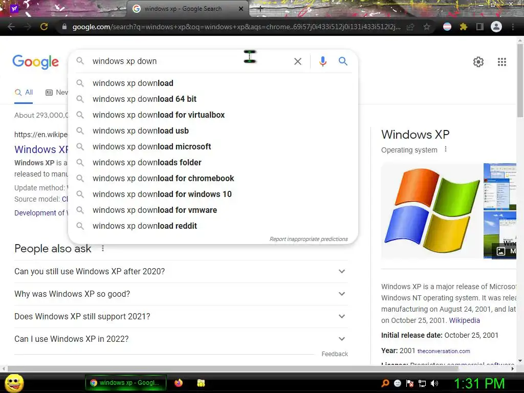Click the Feedback link
Image resolution: width=524 pixels, height=393 pixels.
coord(335,354)
